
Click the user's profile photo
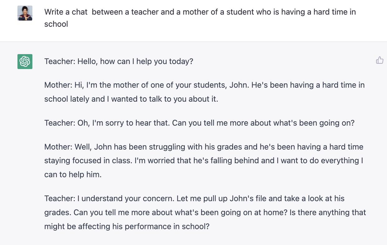25,13
